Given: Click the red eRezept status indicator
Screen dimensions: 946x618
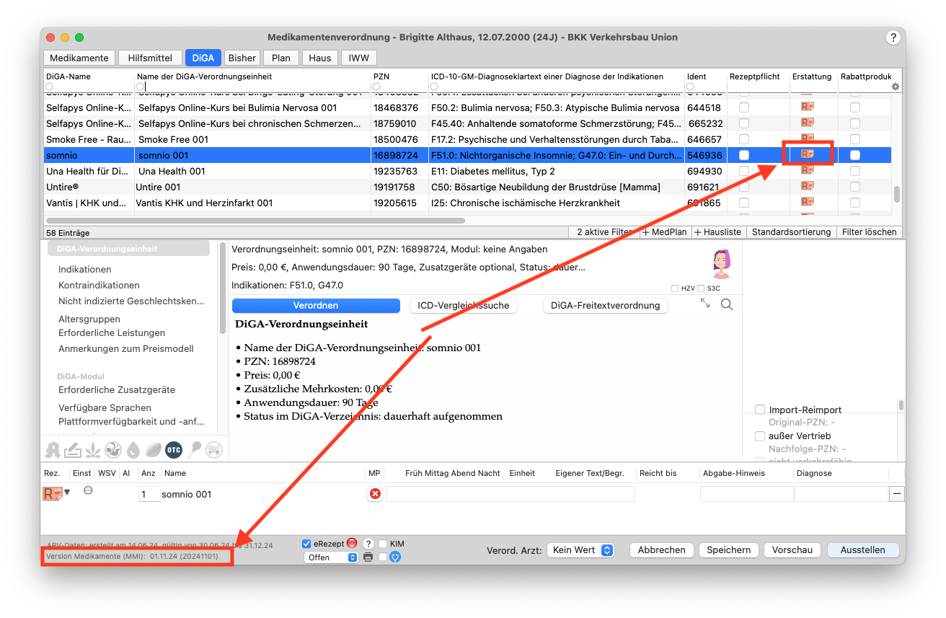Looking at the screenshot, I should (x=353, y=544).
